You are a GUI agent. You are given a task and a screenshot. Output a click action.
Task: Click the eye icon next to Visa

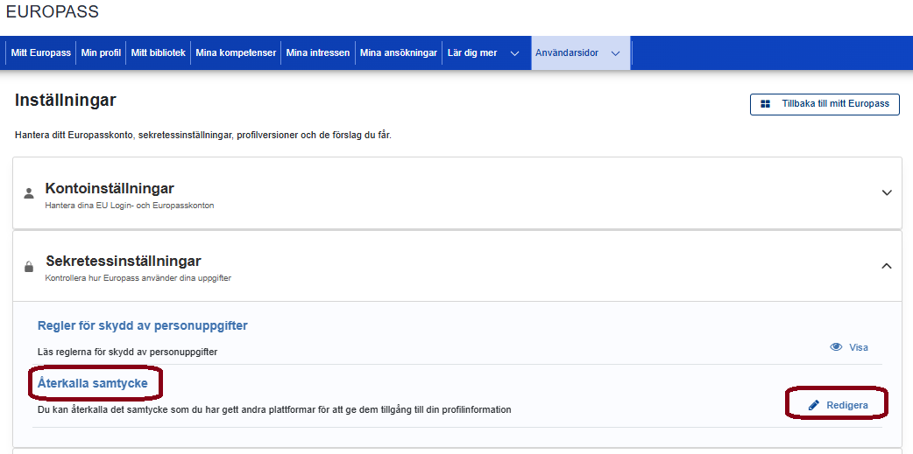[x=836, y=347]
